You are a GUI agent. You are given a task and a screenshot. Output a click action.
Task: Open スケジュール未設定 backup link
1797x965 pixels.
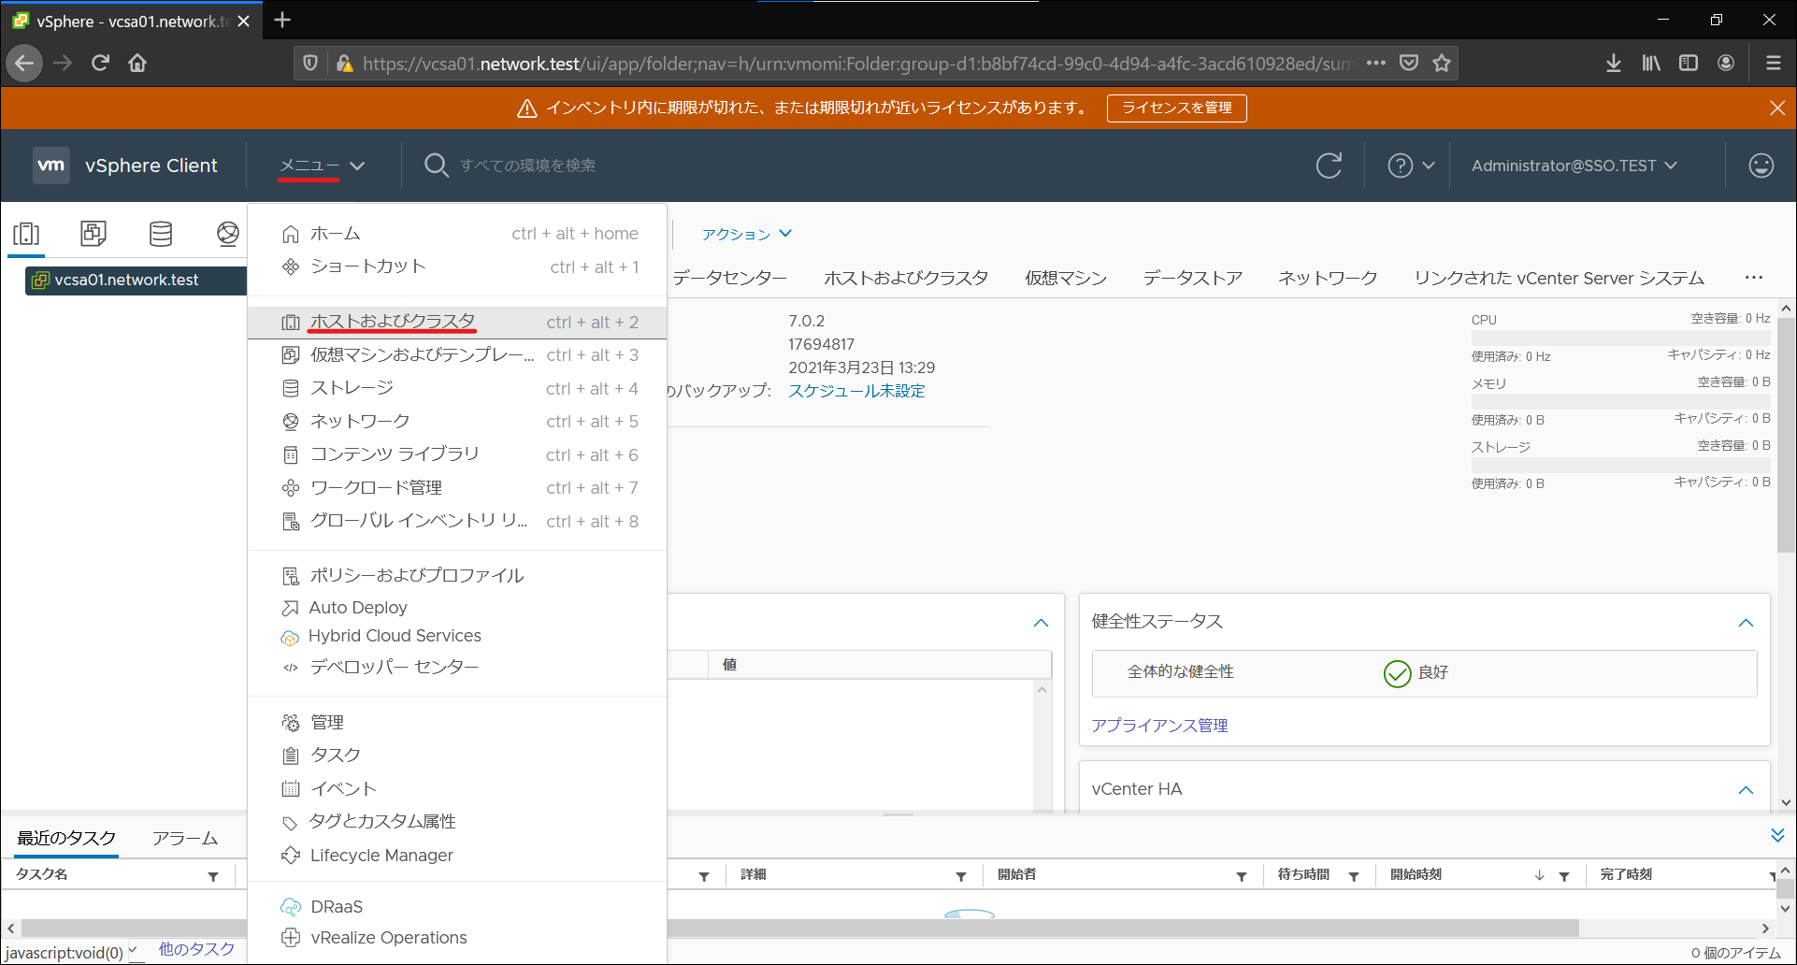tap(856, 391)
